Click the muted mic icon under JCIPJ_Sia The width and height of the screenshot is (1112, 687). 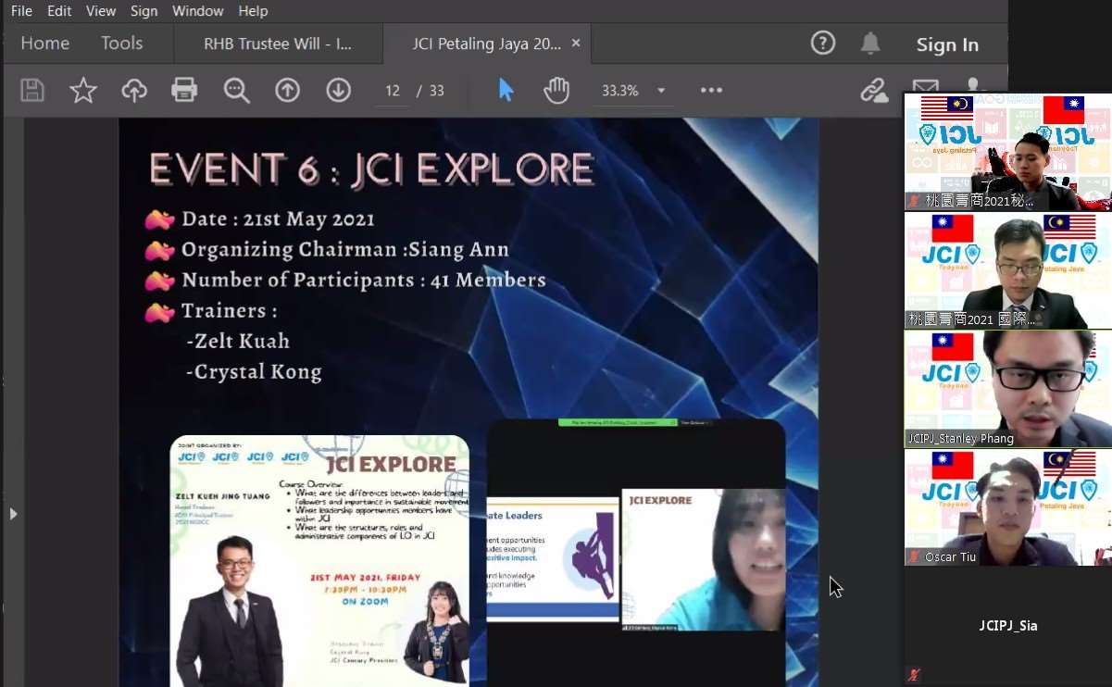tap(915, 675)
